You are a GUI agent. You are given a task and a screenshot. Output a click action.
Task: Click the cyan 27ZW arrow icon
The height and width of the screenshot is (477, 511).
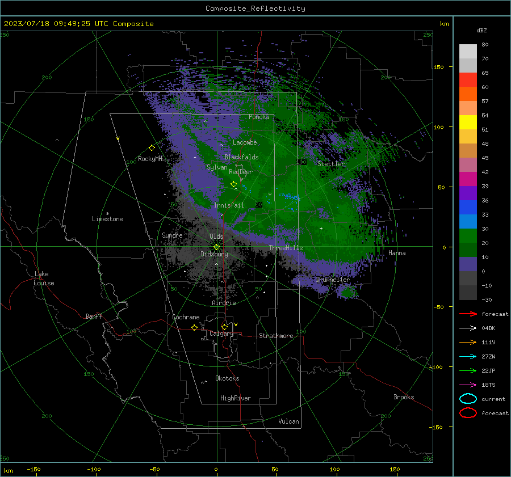pyautogui.click(x=468, y=357)
